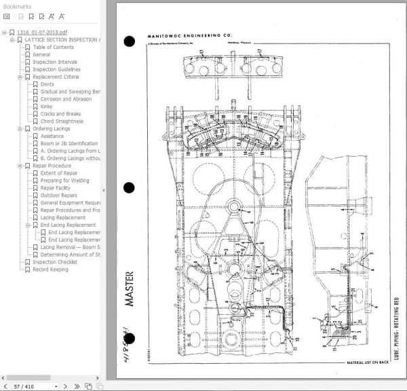Collapse the Replacement Criteria bookmark

point(20,77)
